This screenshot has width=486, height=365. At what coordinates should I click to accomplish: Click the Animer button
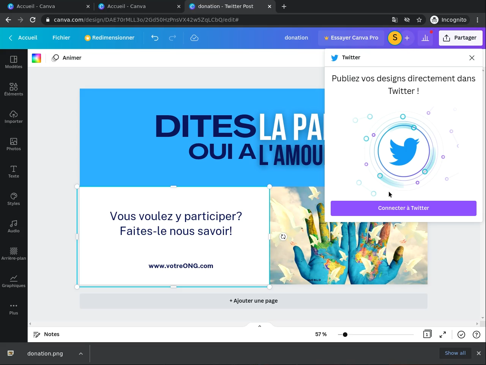[x=67, y=58]
